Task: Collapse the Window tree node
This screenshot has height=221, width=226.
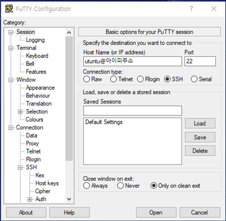Action: [11, 80]
